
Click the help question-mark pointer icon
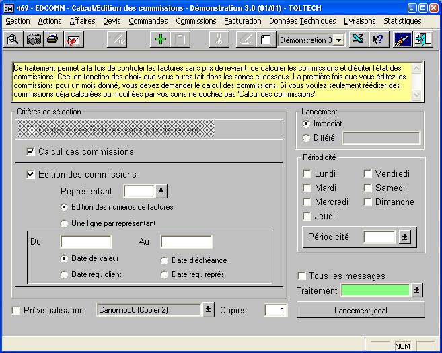click(x=377, y=40)
